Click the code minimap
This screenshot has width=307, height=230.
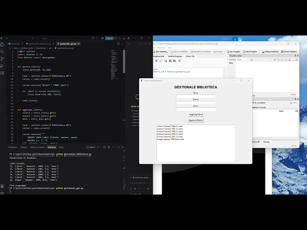115,65
